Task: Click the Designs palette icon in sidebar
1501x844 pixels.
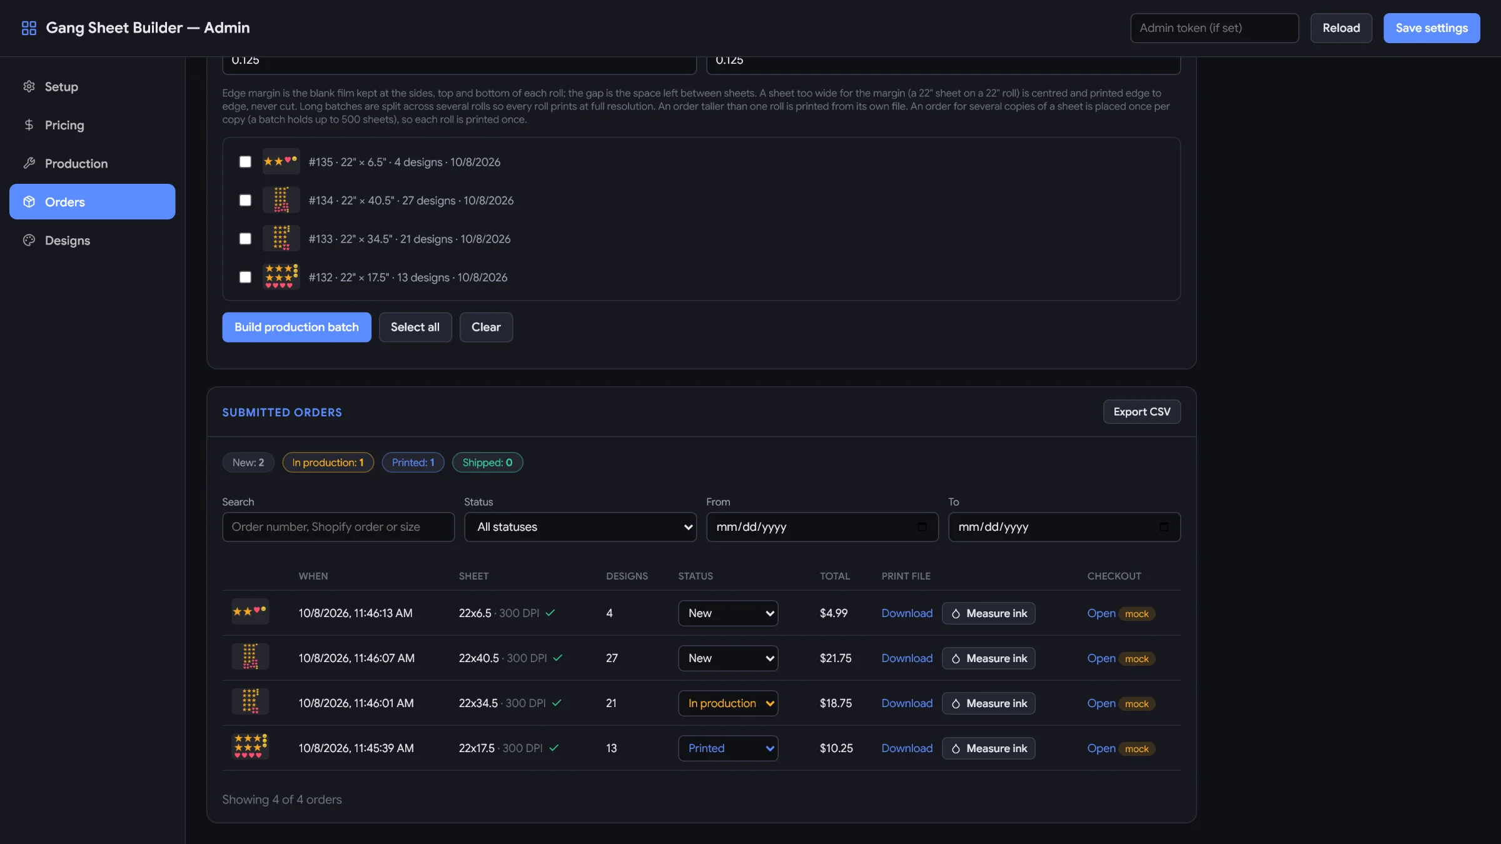Action: coord(29,240)
